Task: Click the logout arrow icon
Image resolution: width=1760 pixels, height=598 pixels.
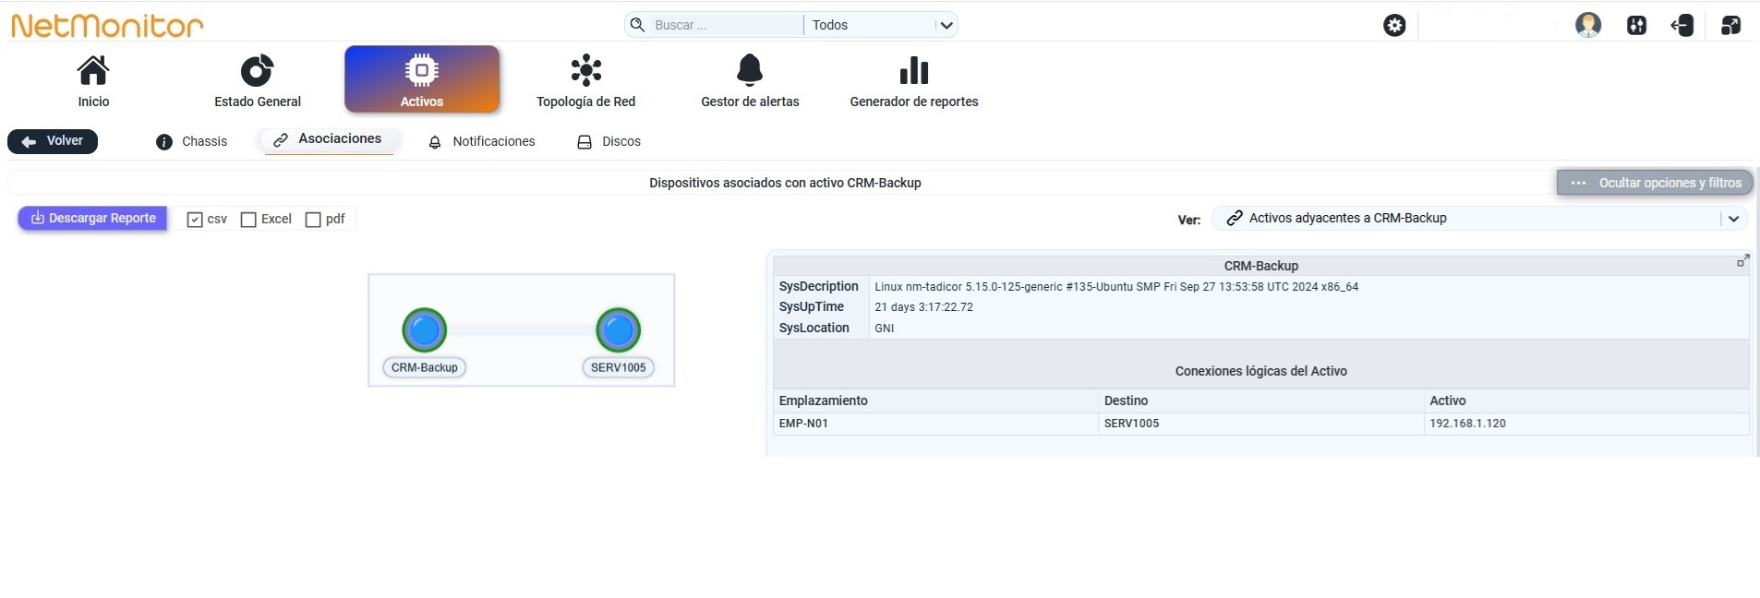Action: click(x=1682, y=25)
